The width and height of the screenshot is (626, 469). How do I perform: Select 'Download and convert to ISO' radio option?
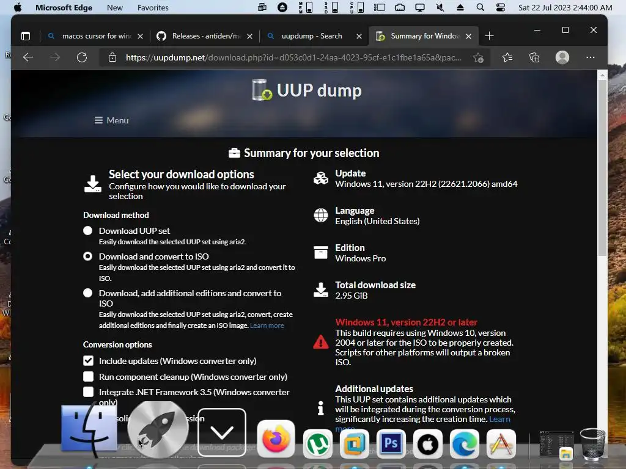pos(88,256)
